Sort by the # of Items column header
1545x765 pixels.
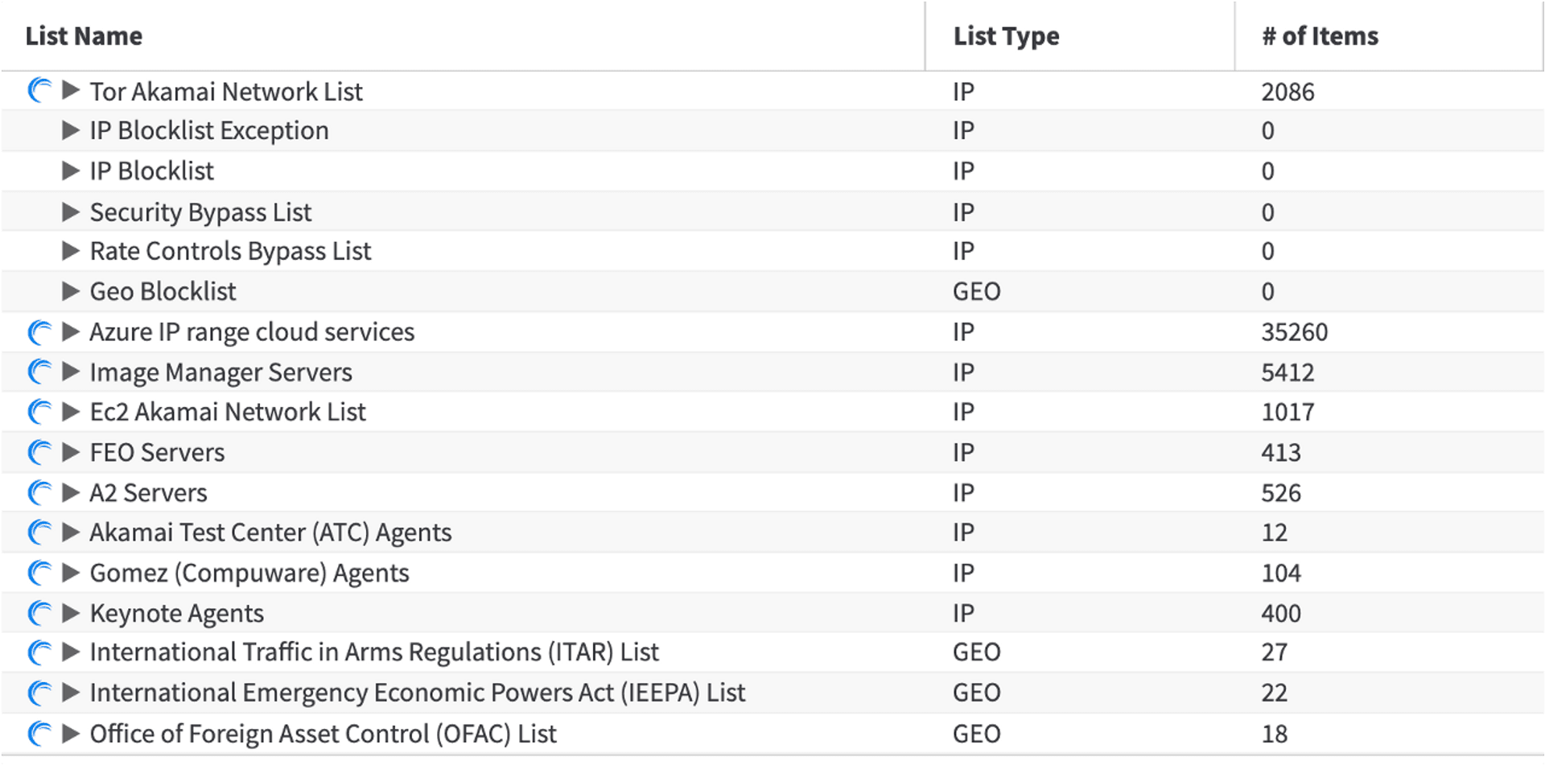[x=1320, y=36]
